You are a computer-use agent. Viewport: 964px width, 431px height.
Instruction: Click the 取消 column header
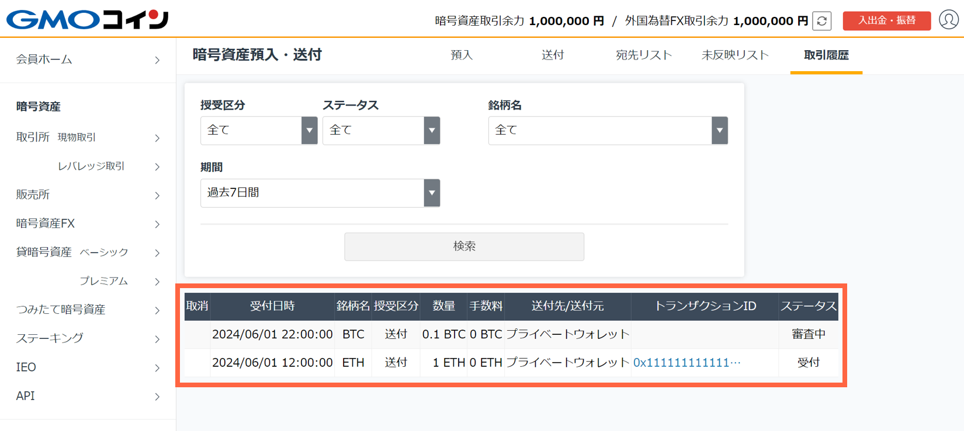point(197,306)
